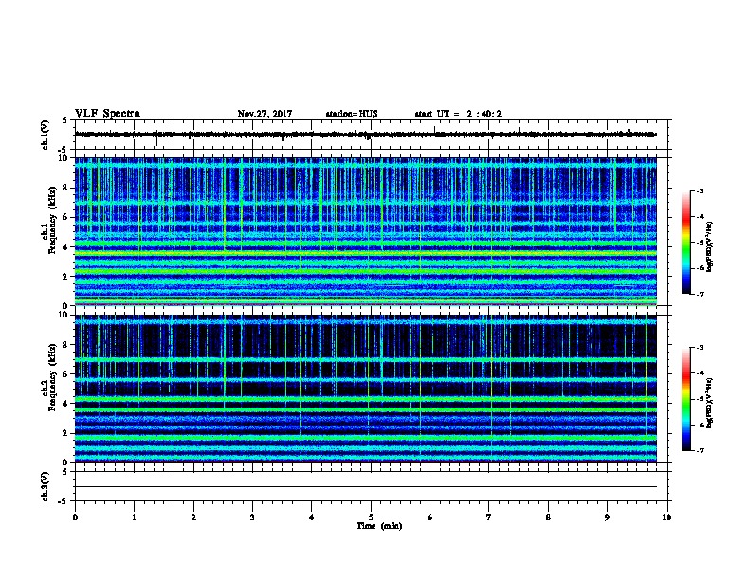Click the ch.1 spectrogram color scale bar
The height and width of the screenshot is (580, 751).
(x=686, y=243)
